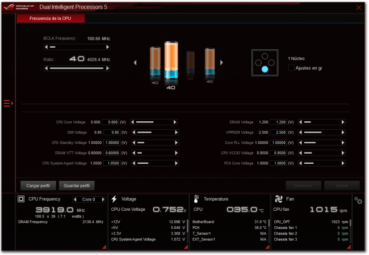Click the Ratio slider track

tap(77, 69)
